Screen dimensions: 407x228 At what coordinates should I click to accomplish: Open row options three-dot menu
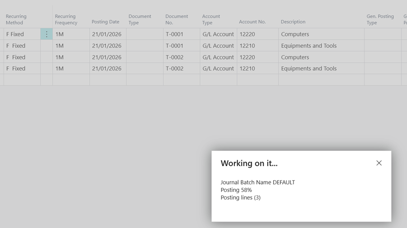(x=46, y=34)
